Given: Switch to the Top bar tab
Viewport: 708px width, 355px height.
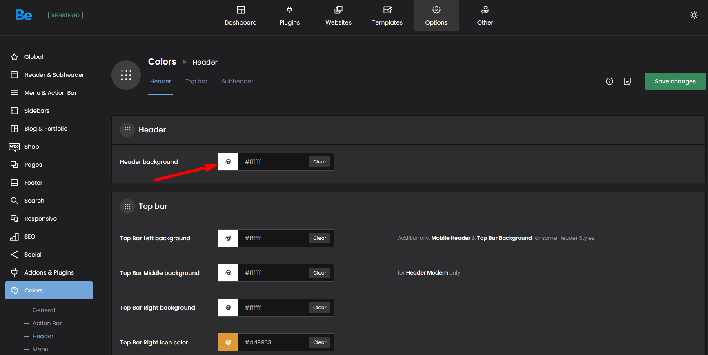Looking at the screenshot, I should pos(196,81).
